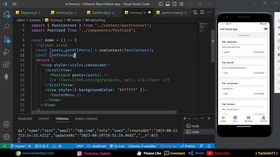The width and height of the screenshot is (280, 157).
Task: Open the launch profile dropdown arrow
Action: pyautogui.click(x=189, y=119)
